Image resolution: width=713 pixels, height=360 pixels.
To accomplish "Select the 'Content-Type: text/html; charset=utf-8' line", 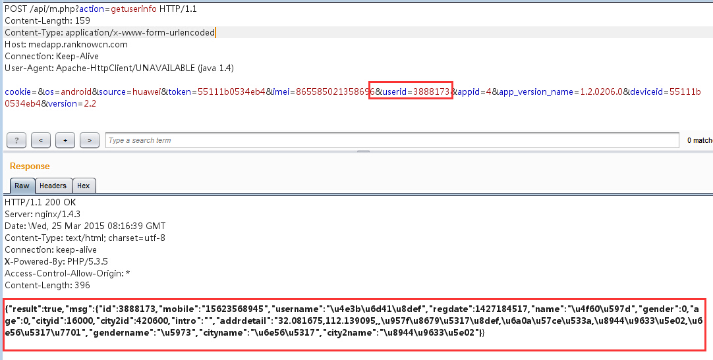I will tap(85, 238).
